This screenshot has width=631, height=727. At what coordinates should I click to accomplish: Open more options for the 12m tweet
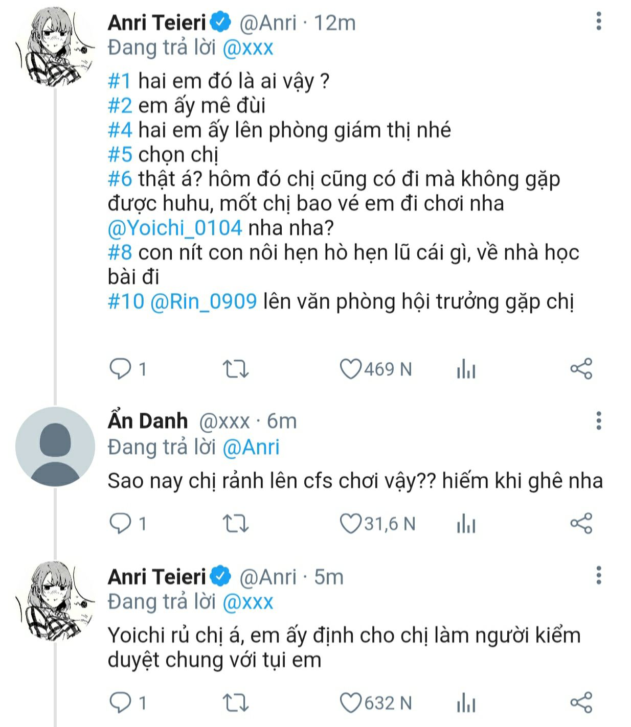click(x=599, y=21)
